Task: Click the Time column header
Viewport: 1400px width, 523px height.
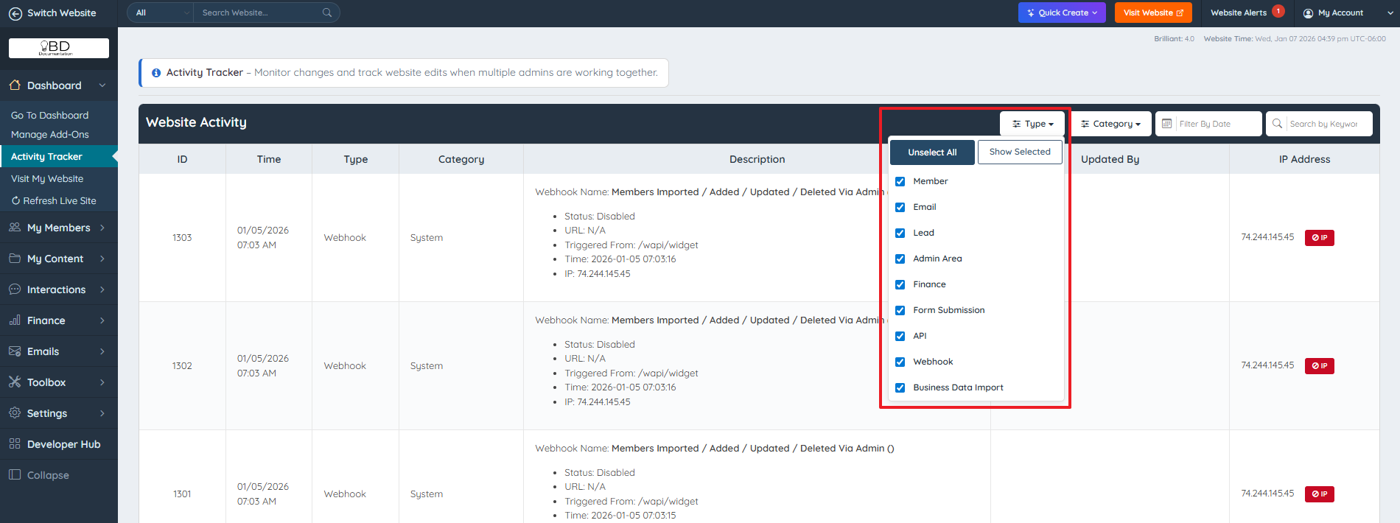Action: click(x=269, y=159)
